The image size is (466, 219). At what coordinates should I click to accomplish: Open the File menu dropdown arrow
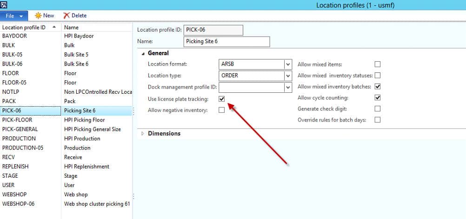click(x=21, y=16)
